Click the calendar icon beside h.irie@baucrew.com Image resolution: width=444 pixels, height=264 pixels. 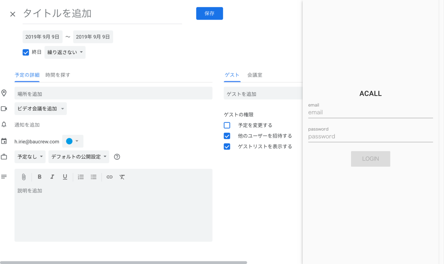click(x=4, y=141)
